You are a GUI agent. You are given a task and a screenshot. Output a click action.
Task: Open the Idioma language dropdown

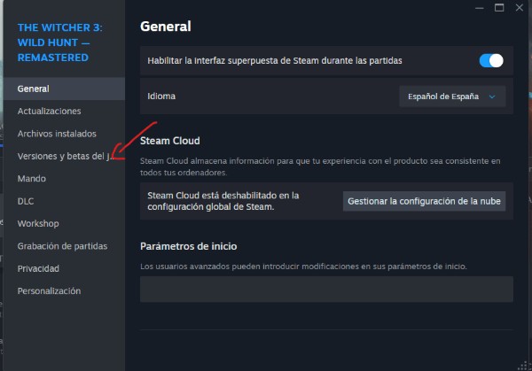pyautogui.click(x=452, y=97)
